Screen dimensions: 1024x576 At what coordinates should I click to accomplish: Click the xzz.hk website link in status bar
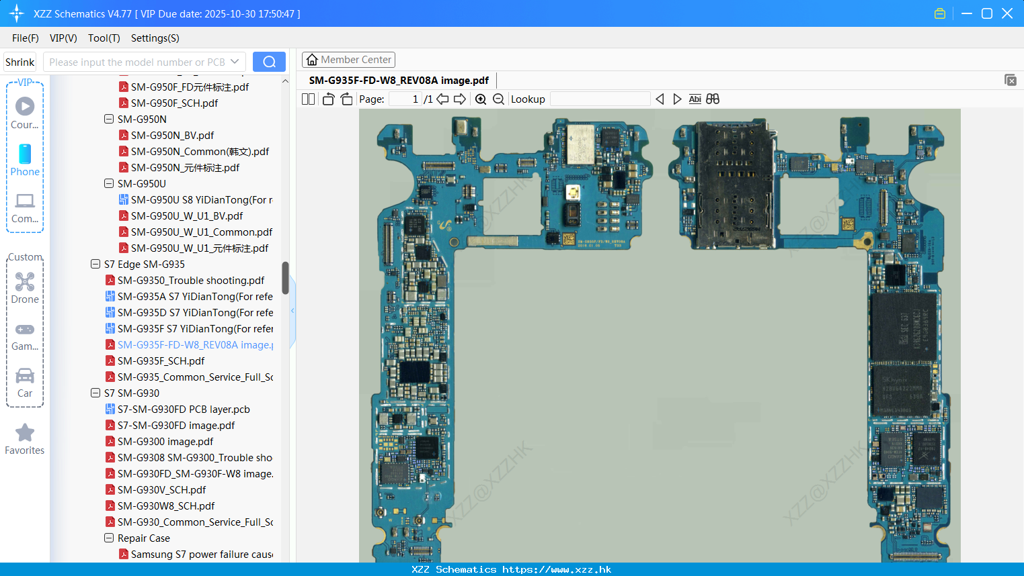557,569
